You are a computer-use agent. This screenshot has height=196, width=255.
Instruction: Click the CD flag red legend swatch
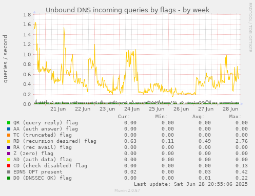[x=9, y=166]
